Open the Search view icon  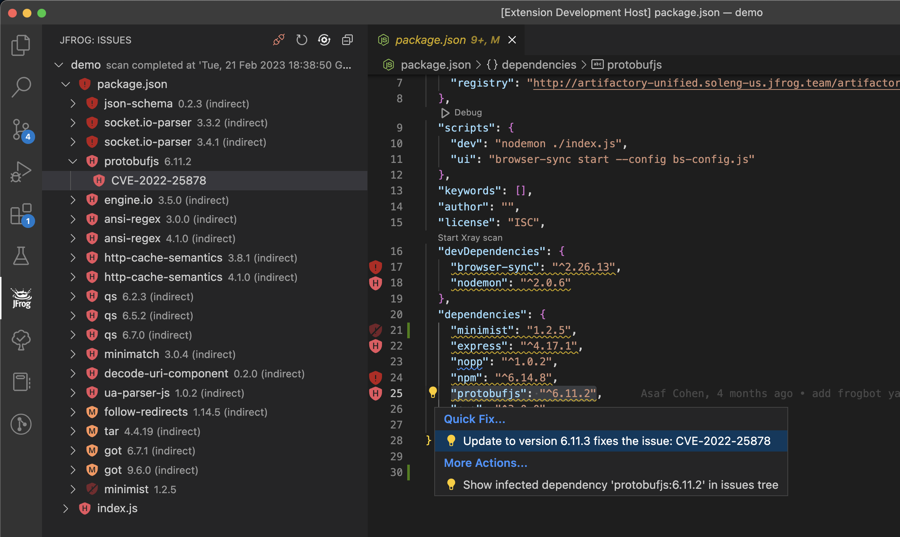point(21,87)
